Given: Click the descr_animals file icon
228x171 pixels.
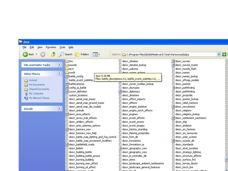Looking at the screenshot, I should coord(67,110).
